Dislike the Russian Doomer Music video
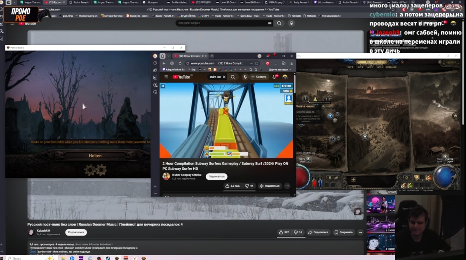Viewport: 466px width, 260px height. [x=298, y=232]
